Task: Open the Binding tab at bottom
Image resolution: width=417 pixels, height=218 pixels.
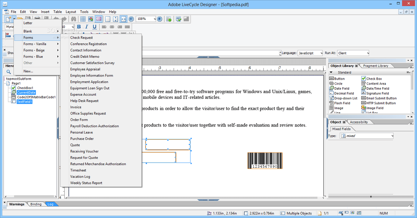Action: pos(36,204)
